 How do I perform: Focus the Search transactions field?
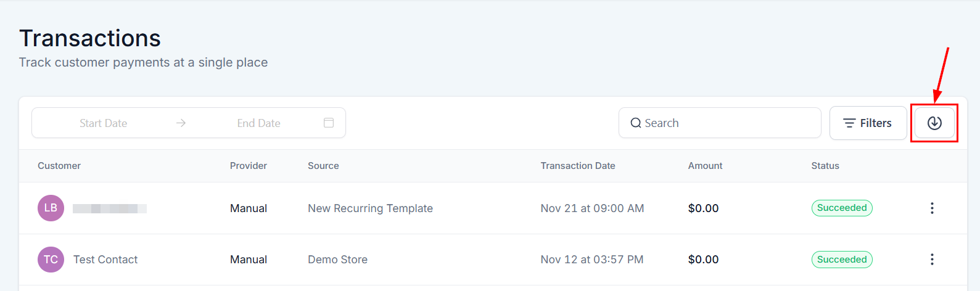728,123
